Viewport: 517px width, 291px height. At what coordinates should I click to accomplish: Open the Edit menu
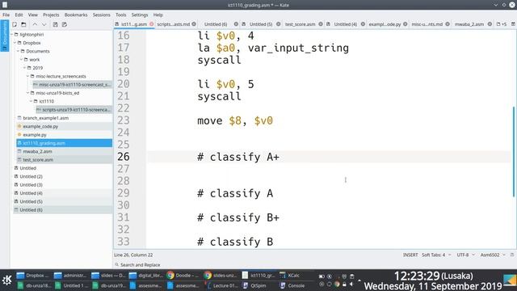pos(19,15)
